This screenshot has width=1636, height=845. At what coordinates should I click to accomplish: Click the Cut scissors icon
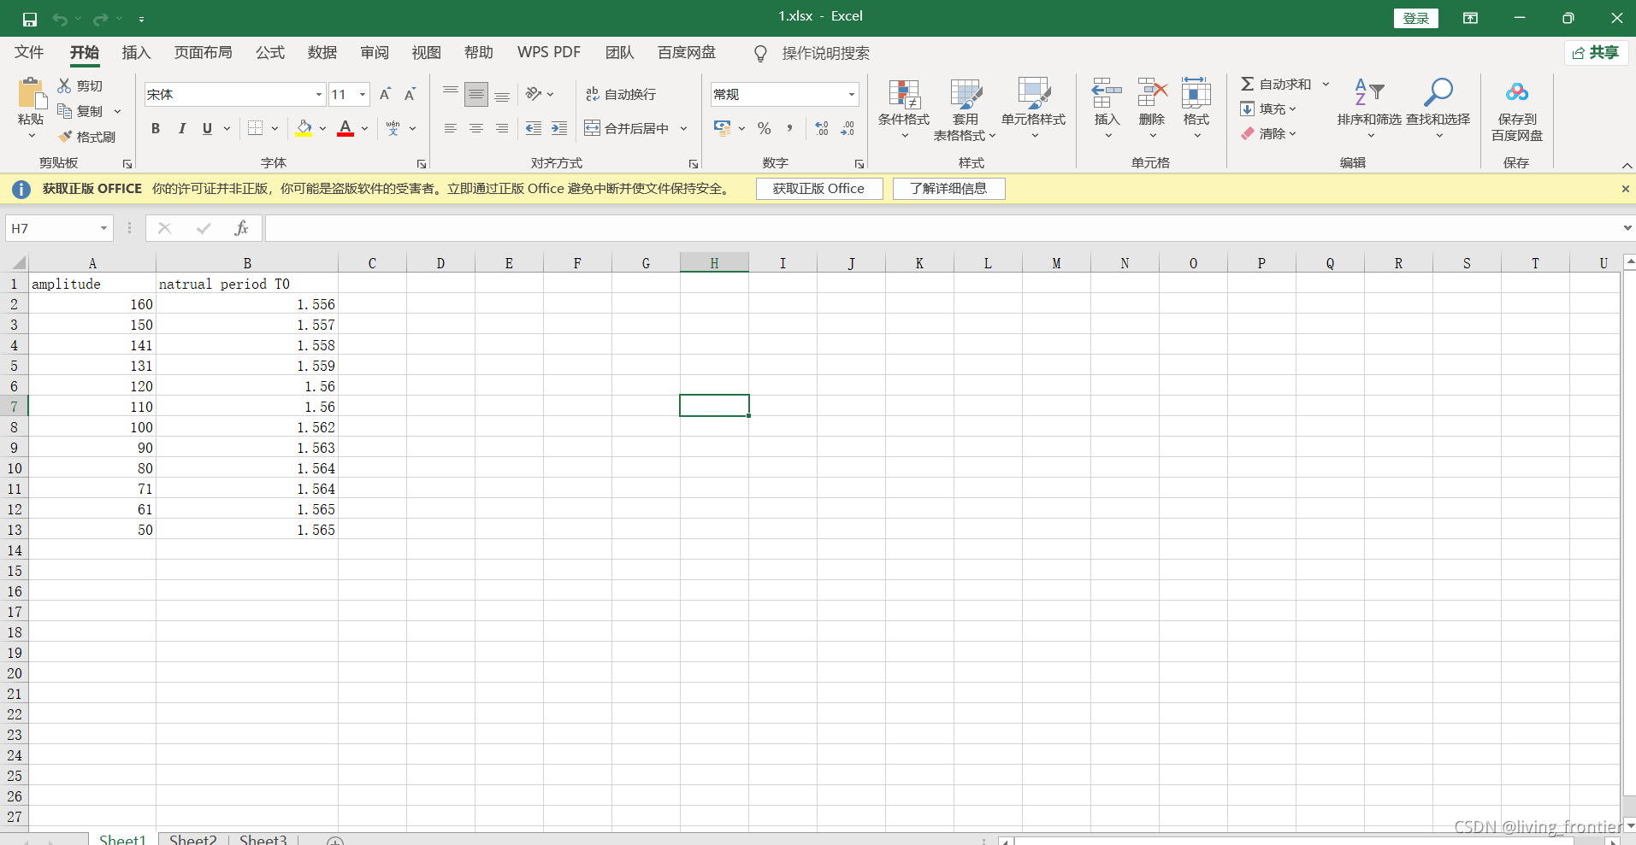[x=65, y=85]
